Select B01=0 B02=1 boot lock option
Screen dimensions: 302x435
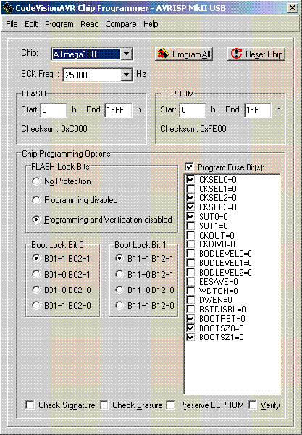[62, 274]
